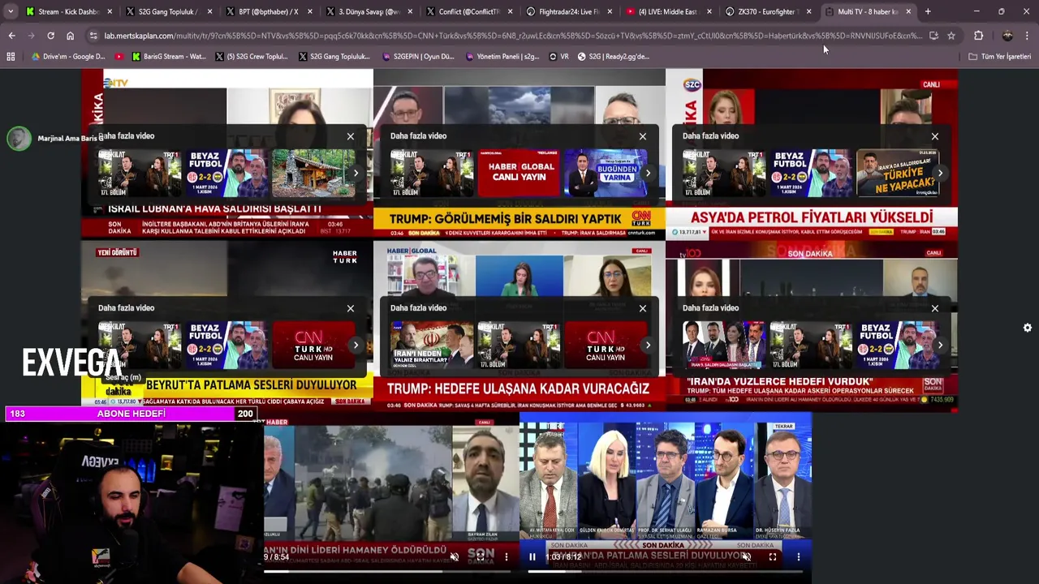Click the install app icon in address bar
The image size is (1039, 584).
(933, 36)
